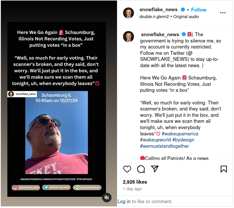Open caption author's profile picture
Screen dimensions: 234x208
[128, 37]
